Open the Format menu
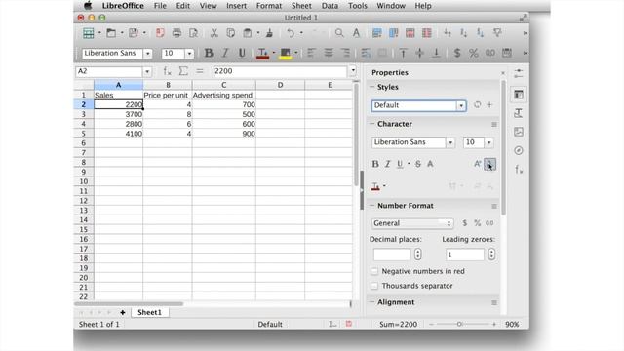 (269, 6)
